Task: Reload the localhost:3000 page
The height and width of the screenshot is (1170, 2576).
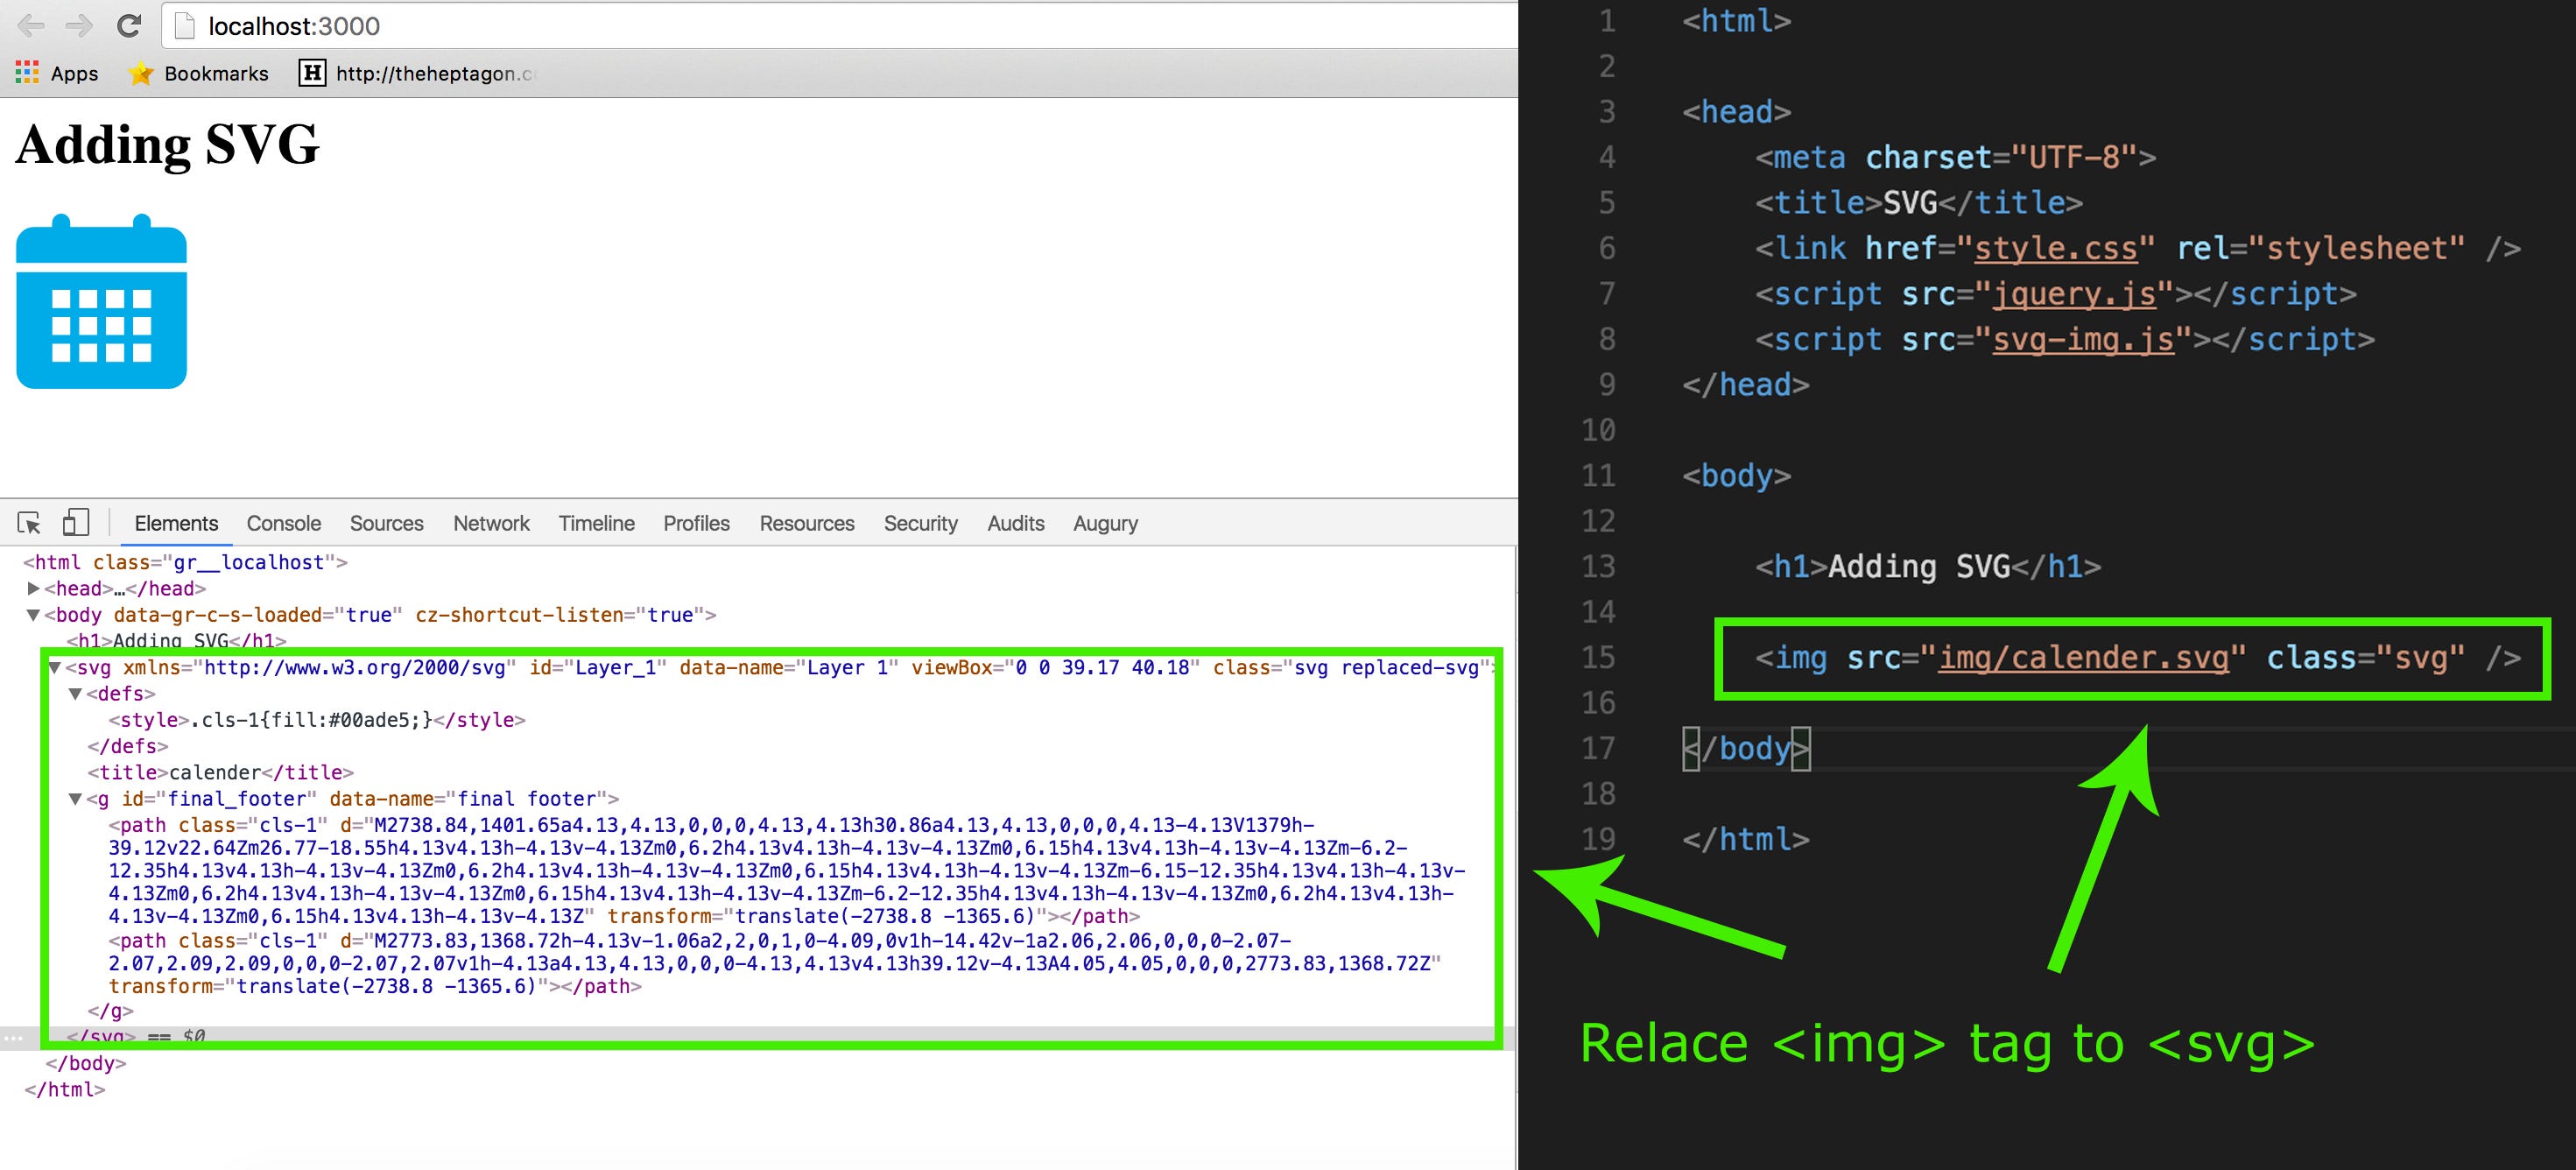Action: pyautogui.click(x=130, y=25)
